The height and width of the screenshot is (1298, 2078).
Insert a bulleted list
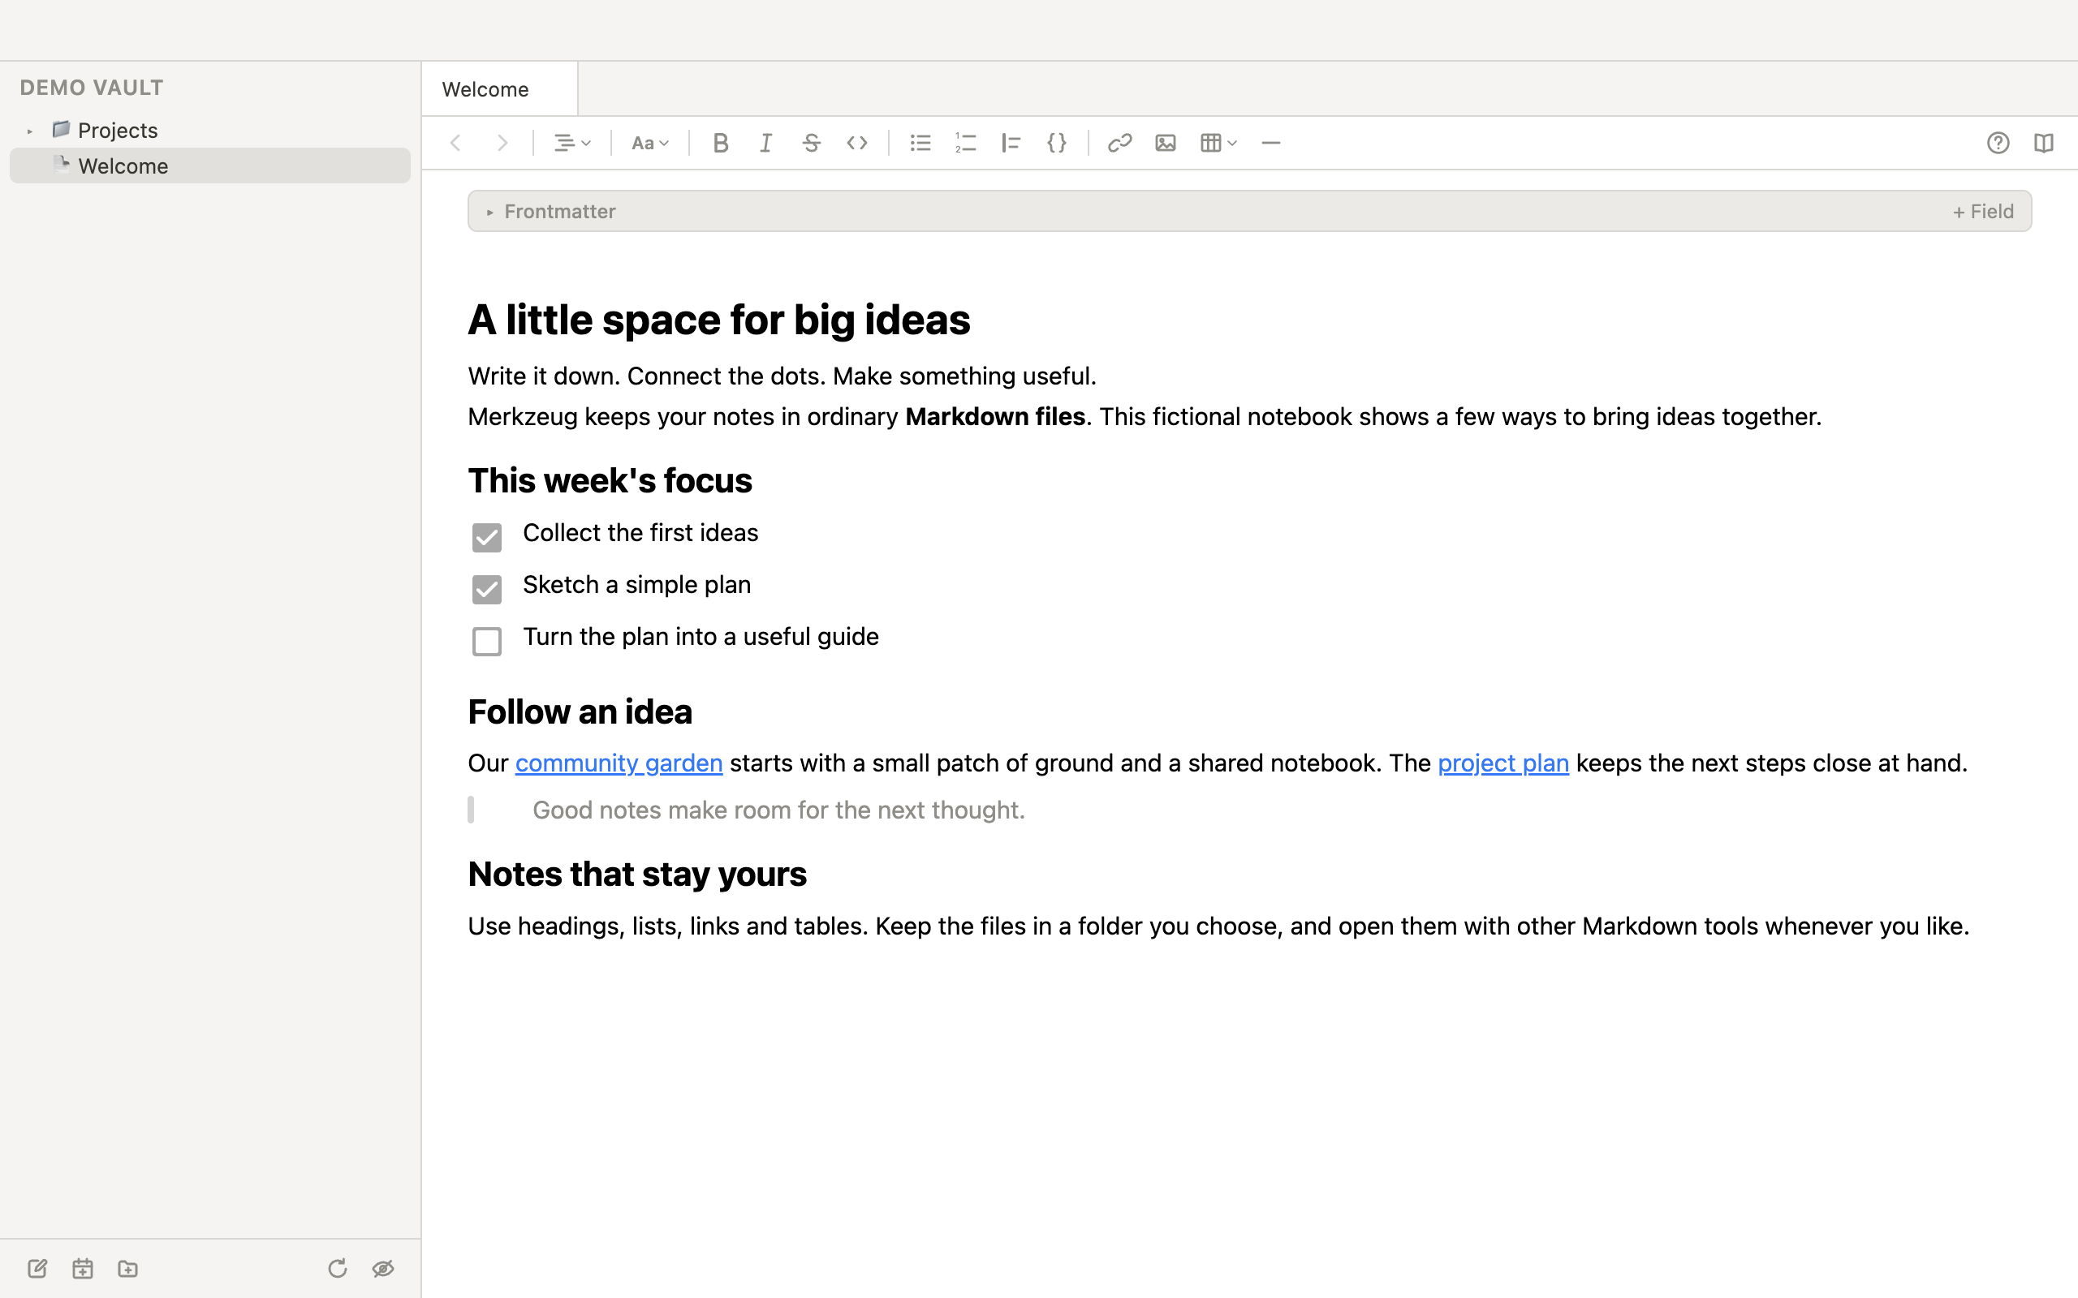click(920, 143)
